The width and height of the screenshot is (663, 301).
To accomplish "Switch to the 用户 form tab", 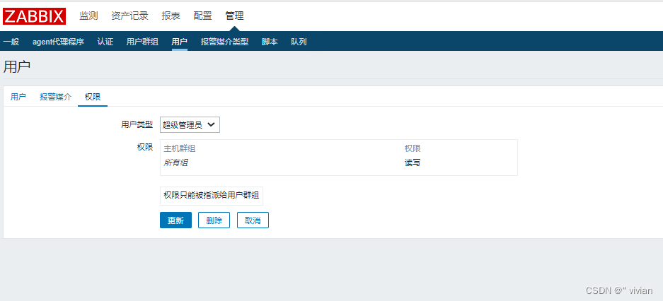I will click(x=18, y=97).
